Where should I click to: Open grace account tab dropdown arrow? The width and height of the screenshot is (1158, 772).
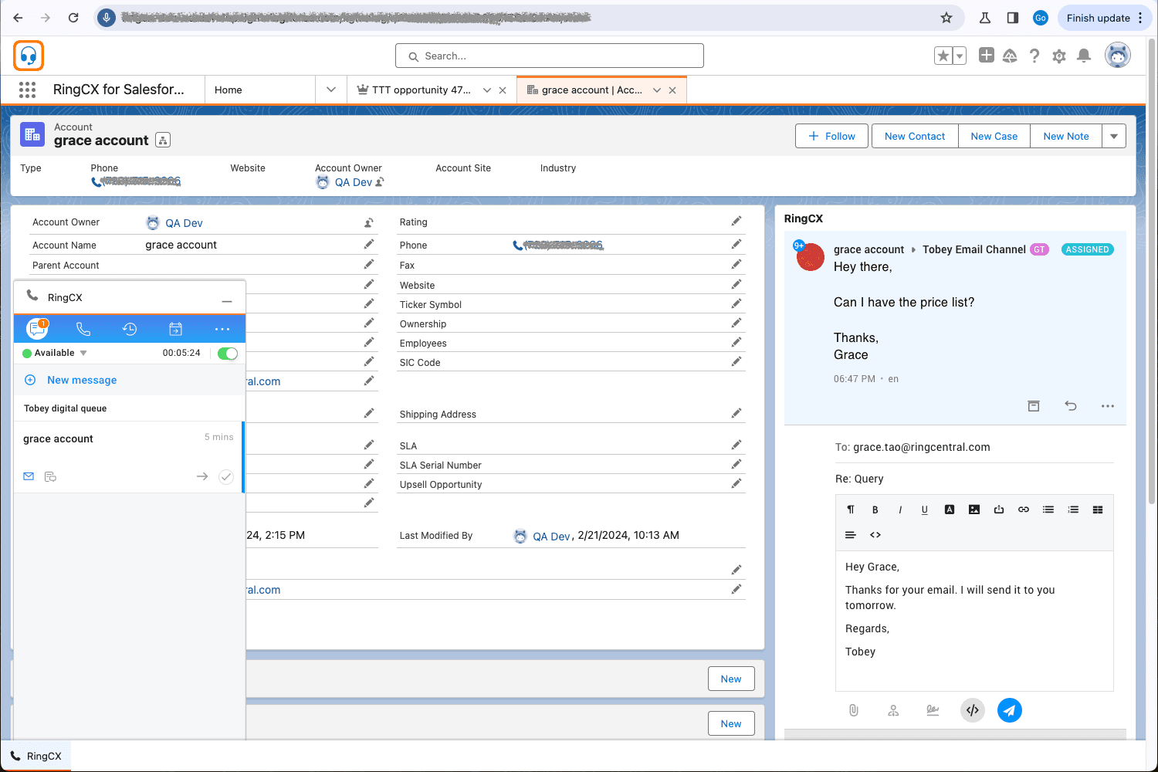click(657, 90)
